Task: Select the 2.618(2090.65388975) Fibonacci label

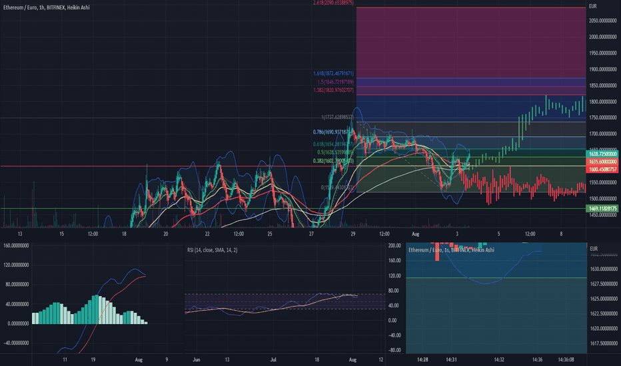Action: coord(333,3)
